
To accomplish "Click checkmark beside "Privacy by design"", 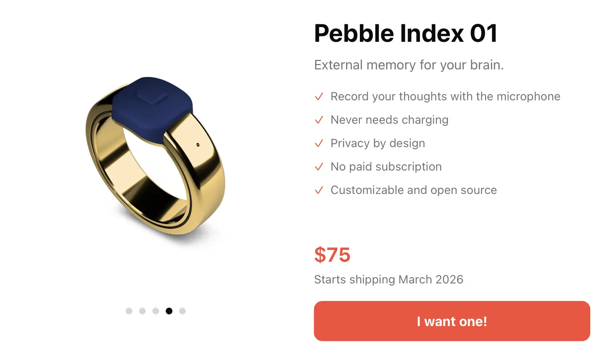I will click(x=319, y=143).
